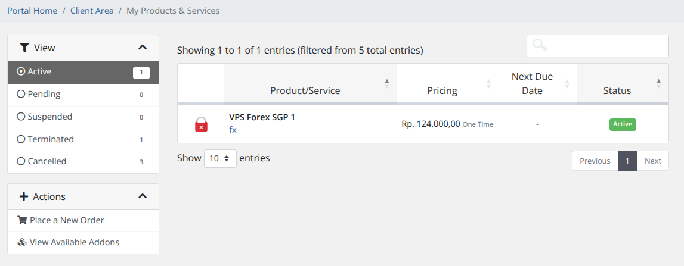The height and width of the screenshot is (266, 684).
Task: Select the Pending filter radio button
Action: [x=21, y=94]
